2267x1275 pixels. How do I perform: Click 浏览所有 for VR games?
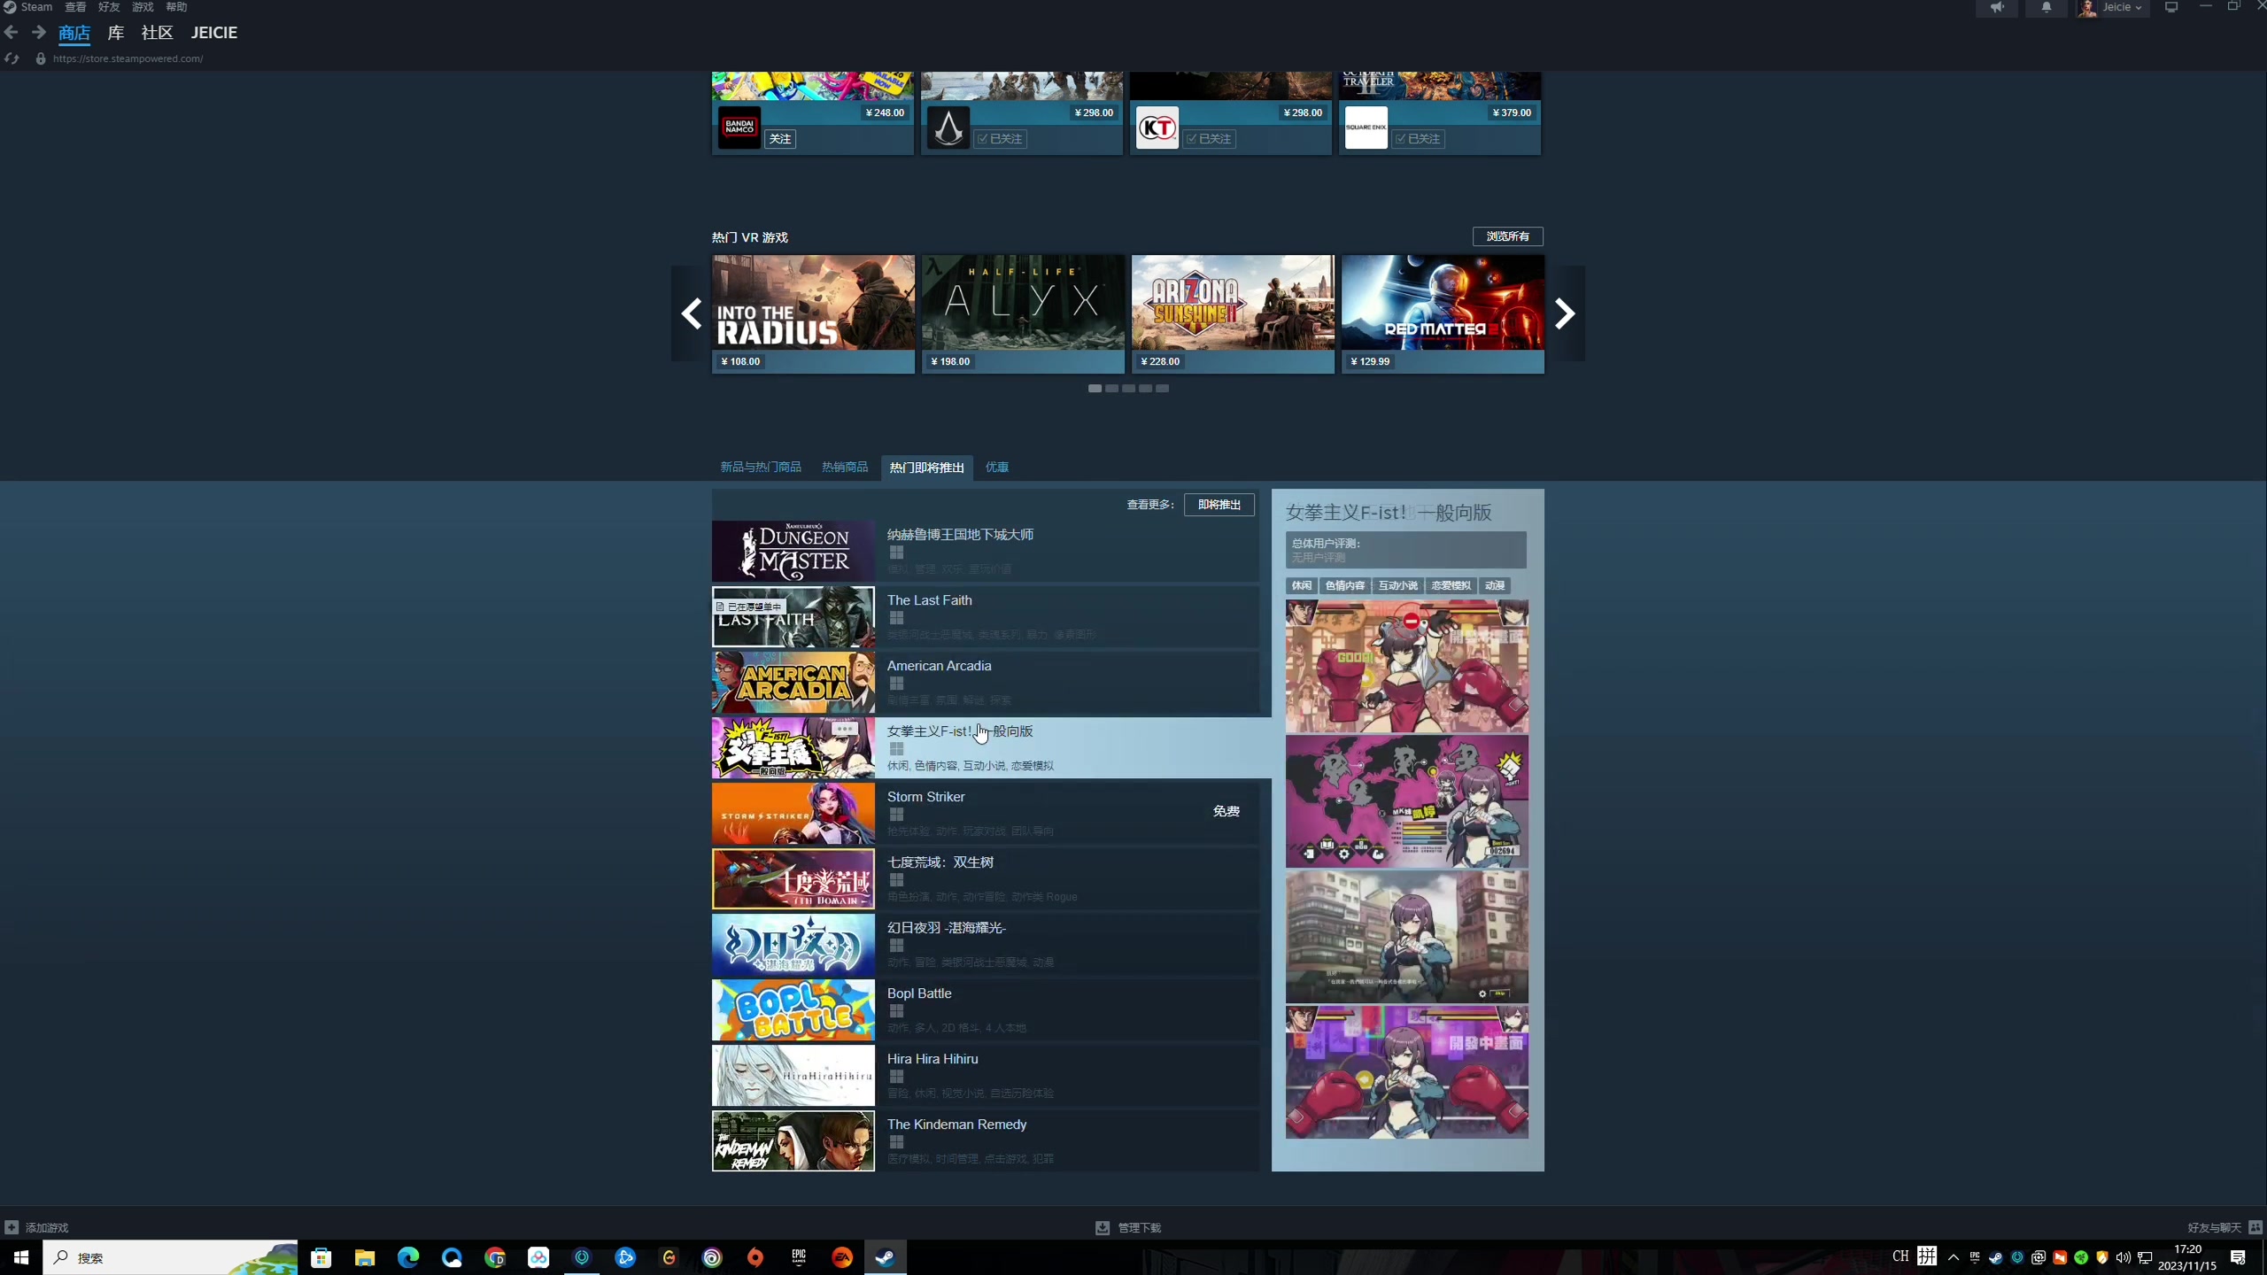click(x=1507, y=236)
